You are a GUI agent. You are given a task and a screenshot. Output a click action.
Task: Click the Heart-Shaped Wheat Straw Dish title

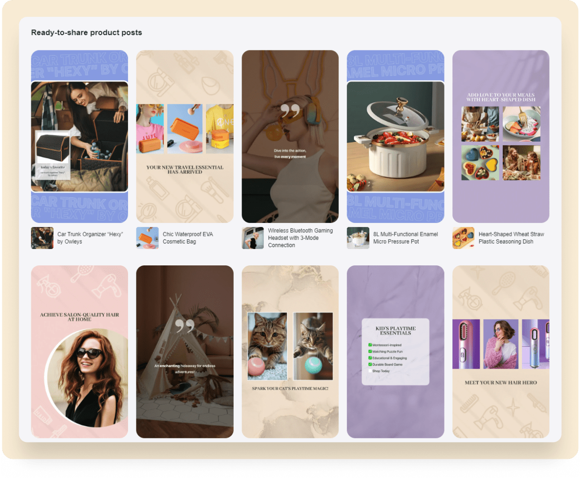point(511,238)
